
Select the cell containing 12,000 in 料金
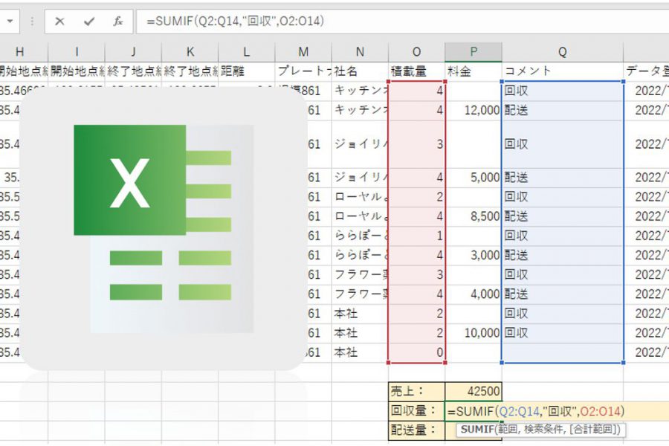[474, 110]
